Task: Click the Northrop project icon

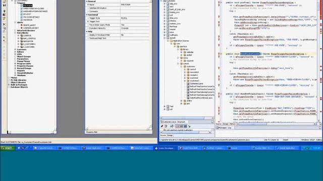Action: point(168,27)
